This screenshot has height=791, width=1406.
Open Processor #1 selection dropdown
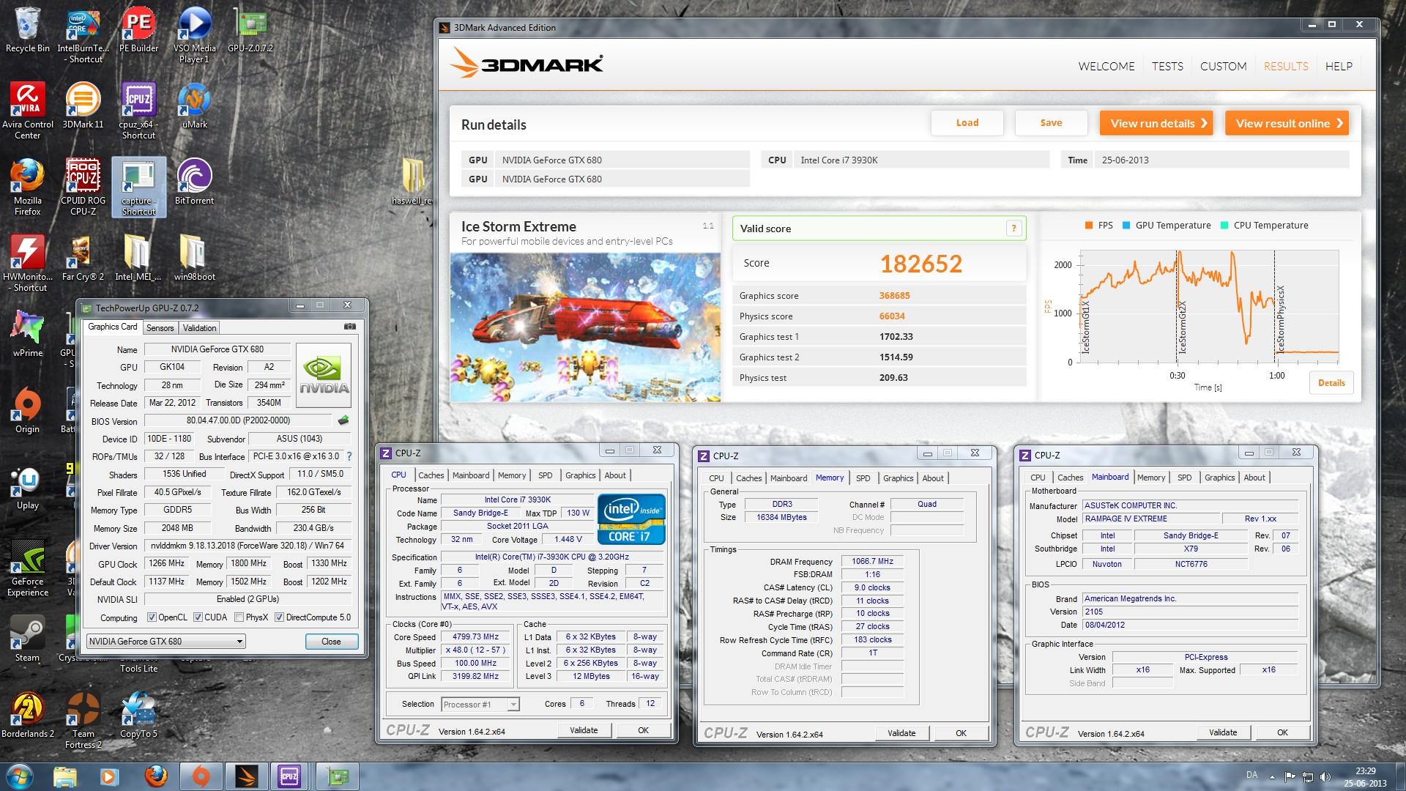pos(480,704)
